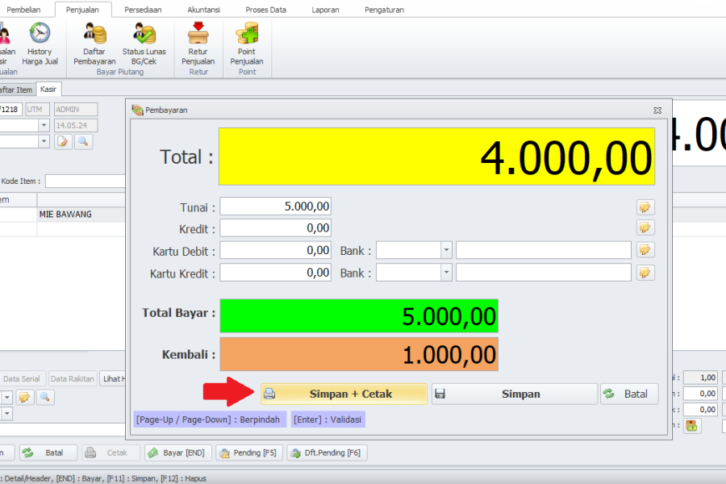Expand dropdown left of date field
Viewport: 726px width, 484px height.
point(44,125)
